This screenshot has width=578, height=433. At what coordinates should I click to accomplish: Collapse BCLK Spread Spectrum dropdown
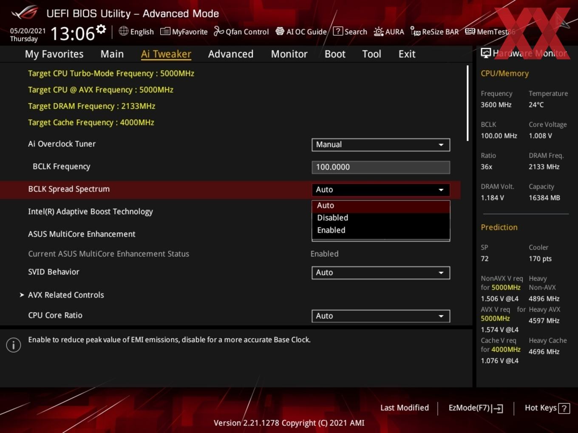pos(381,190)
